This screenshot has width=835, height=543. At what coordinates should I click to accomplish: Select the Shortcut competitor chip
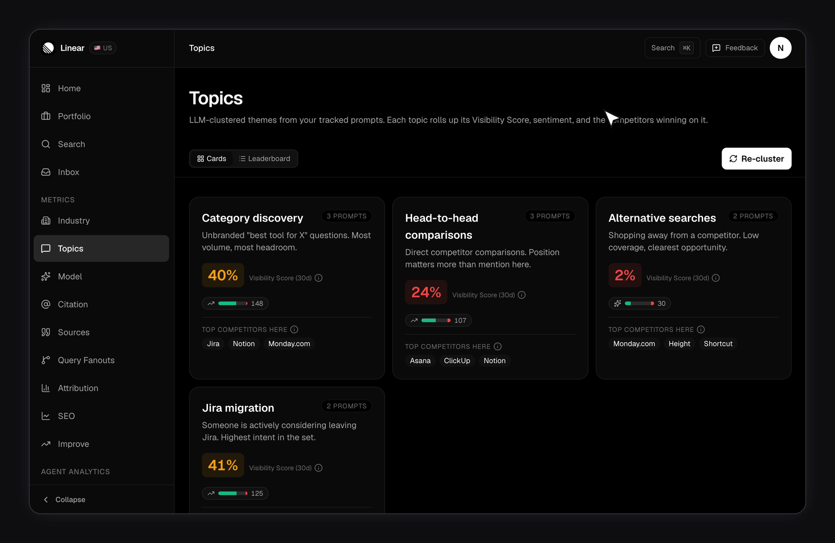click(x=718, y=343)
